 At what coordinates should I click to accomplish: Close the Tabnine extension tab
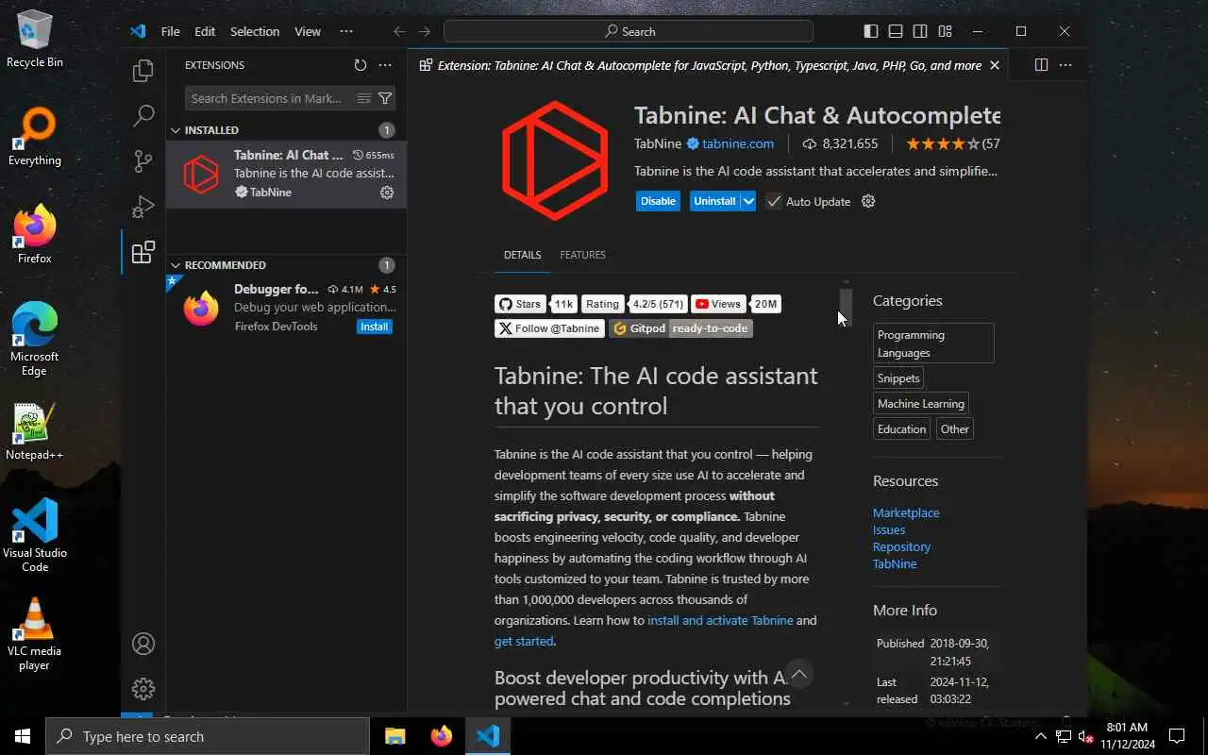pyautogui.click(x=994, y=65)
